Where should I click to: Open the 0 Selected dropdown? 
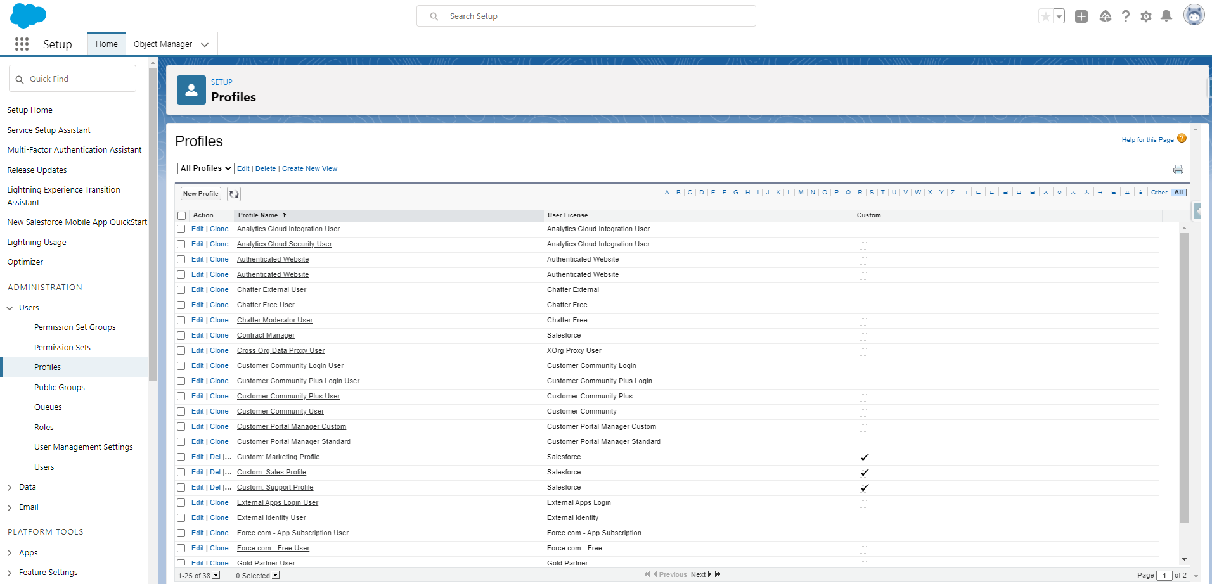pos(276,575)
